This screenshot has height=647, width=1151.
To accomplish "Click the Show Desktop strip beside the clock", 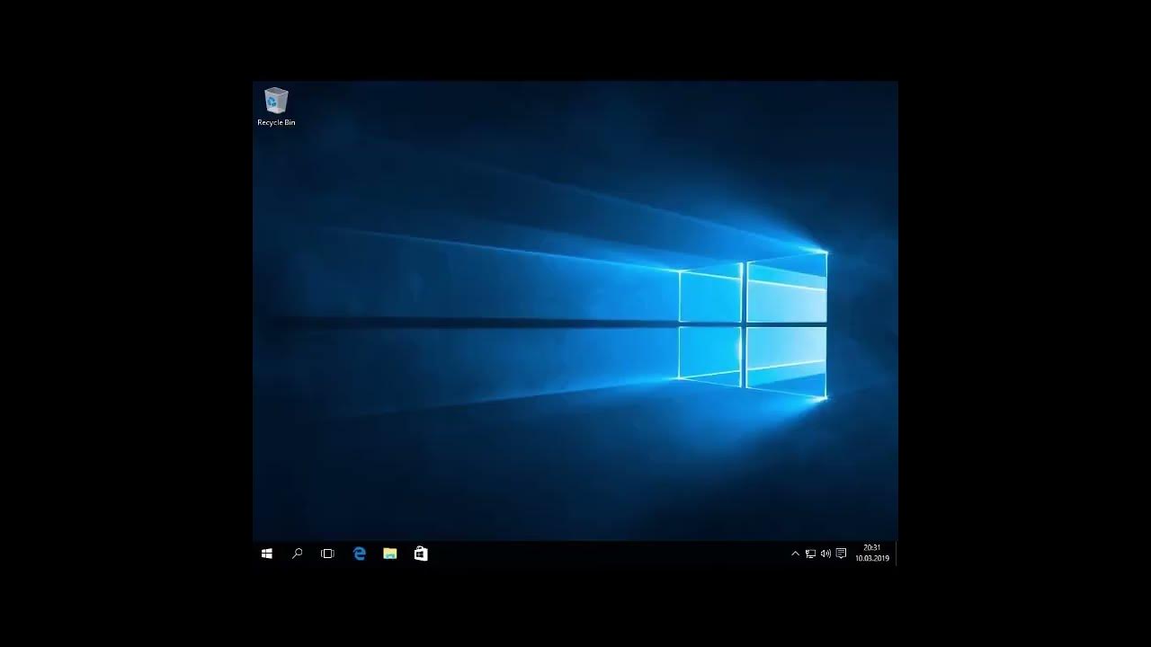I will pyautogui.click(x=897, y=554).
